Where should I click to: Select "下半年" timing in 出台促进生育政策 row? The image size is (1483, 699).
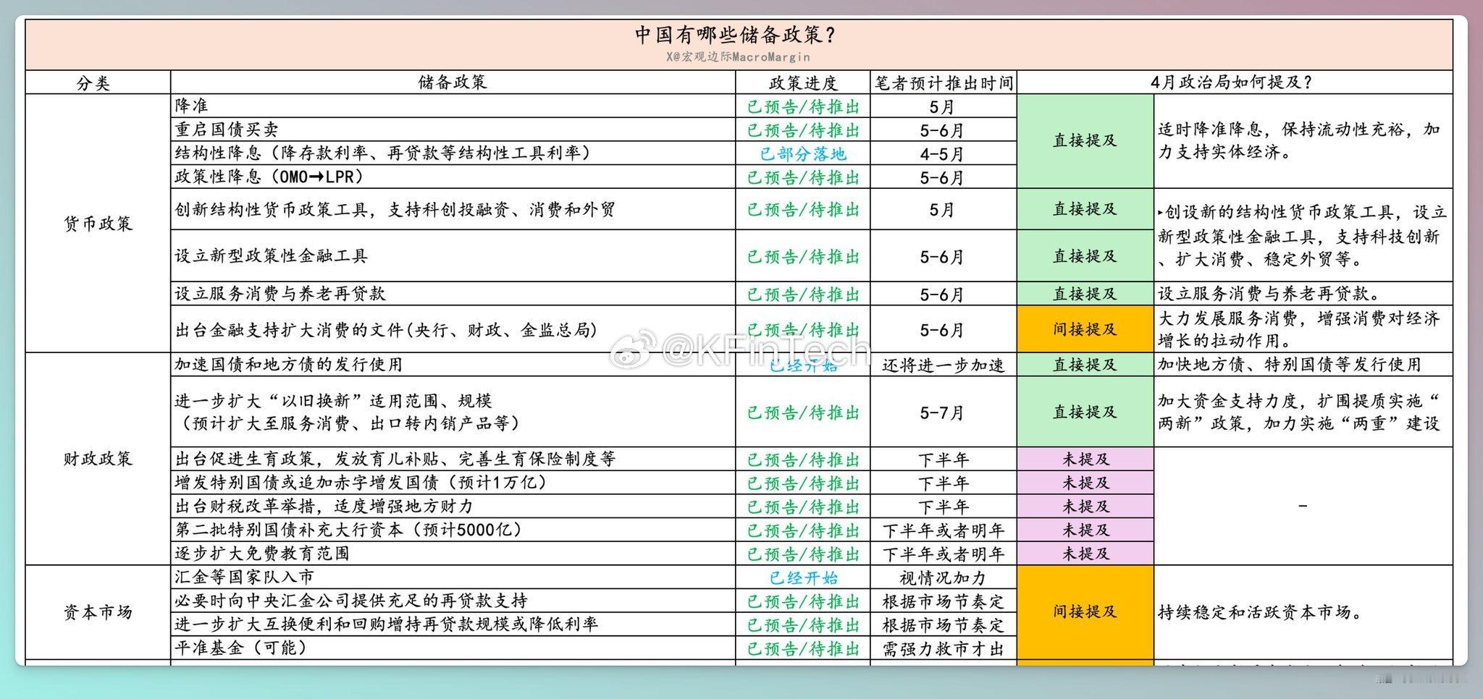[943, 459]
